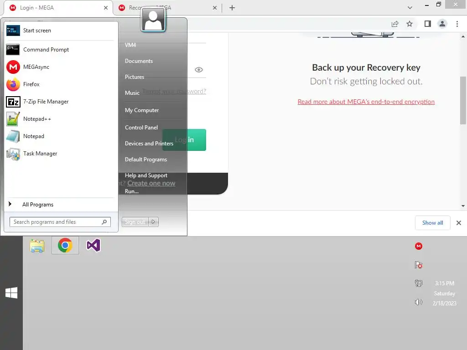This screenshot has height=350, width=467.
Task: Open a new Chrome tab
Action: pyautogui.click(x=232, y=8)
